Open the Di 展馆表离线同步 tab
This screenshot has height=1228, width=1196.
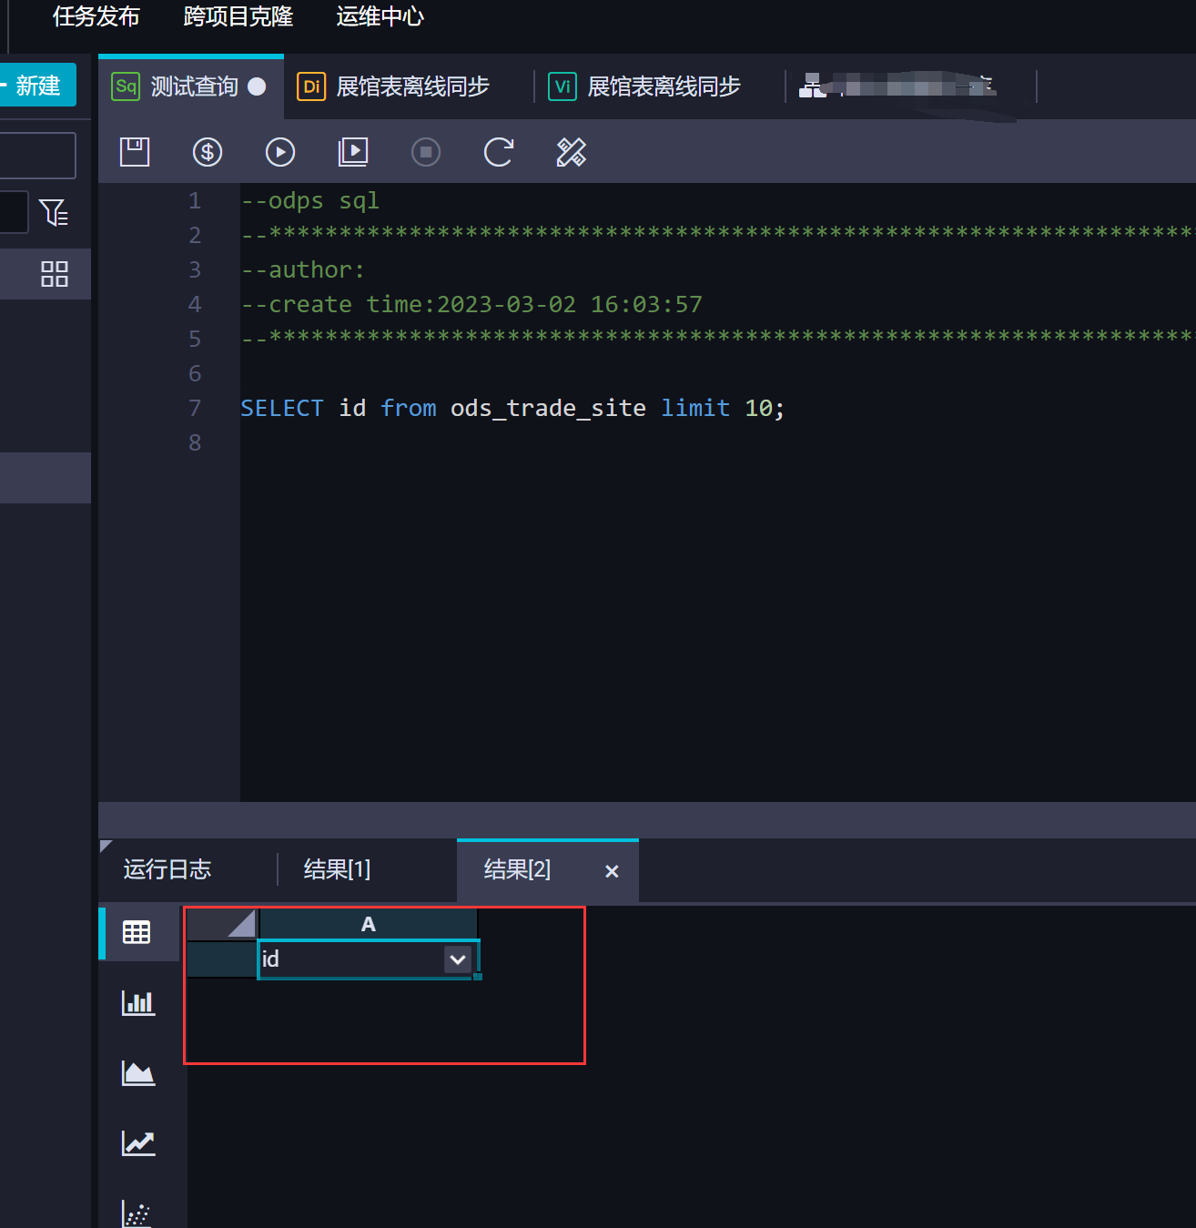409,86
